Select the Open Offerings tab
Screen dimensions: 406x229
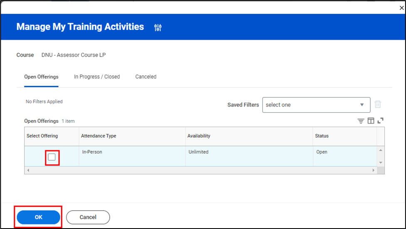(41, 77)
